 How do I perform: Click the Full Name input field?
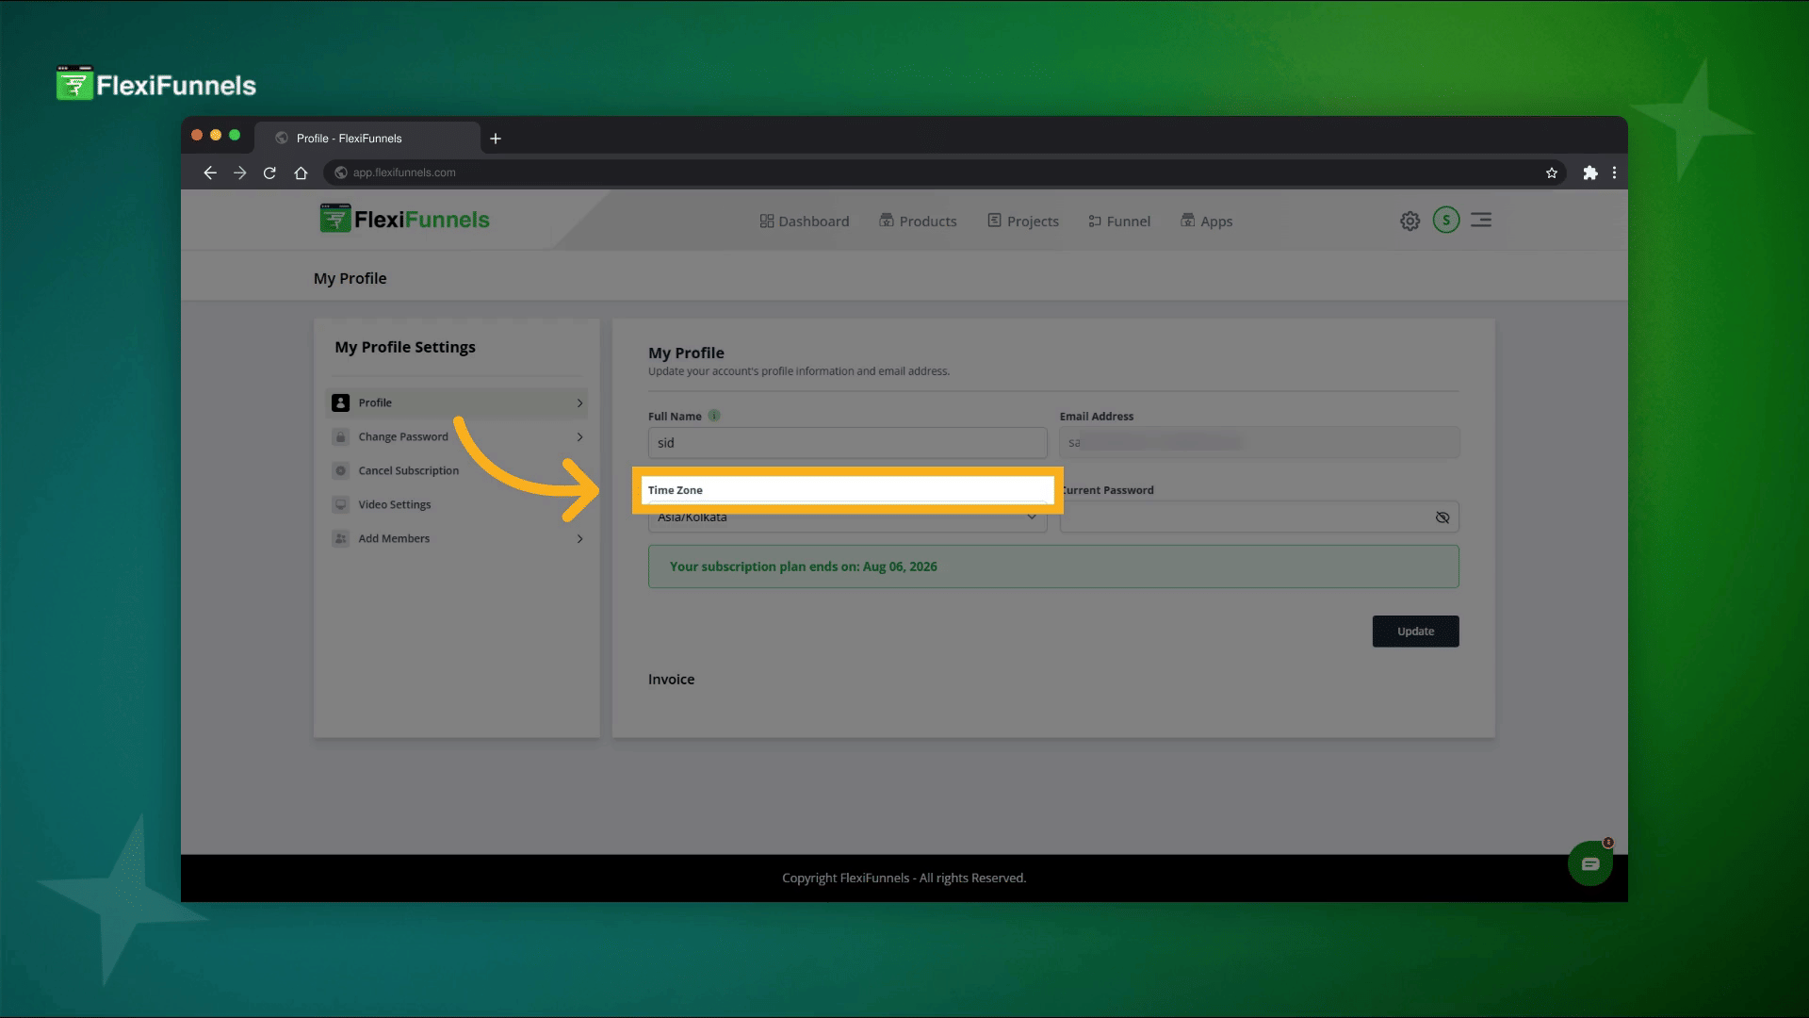coord(846,443)
